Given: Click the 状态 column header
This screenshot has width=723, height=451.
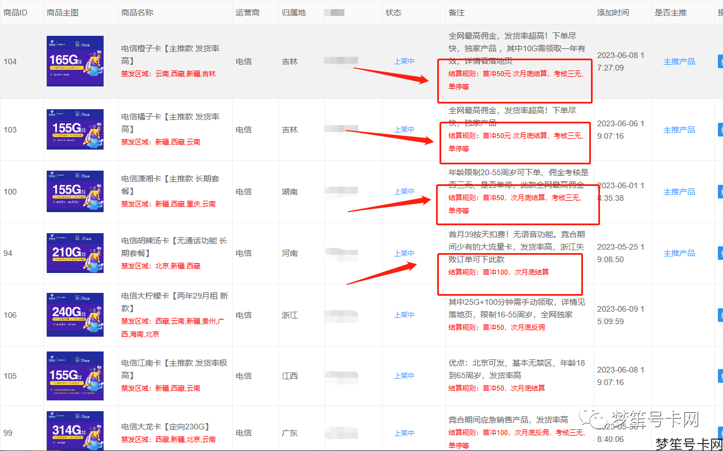Looking at the screenshot, I should pyautogui.click(x=393, y=13).
